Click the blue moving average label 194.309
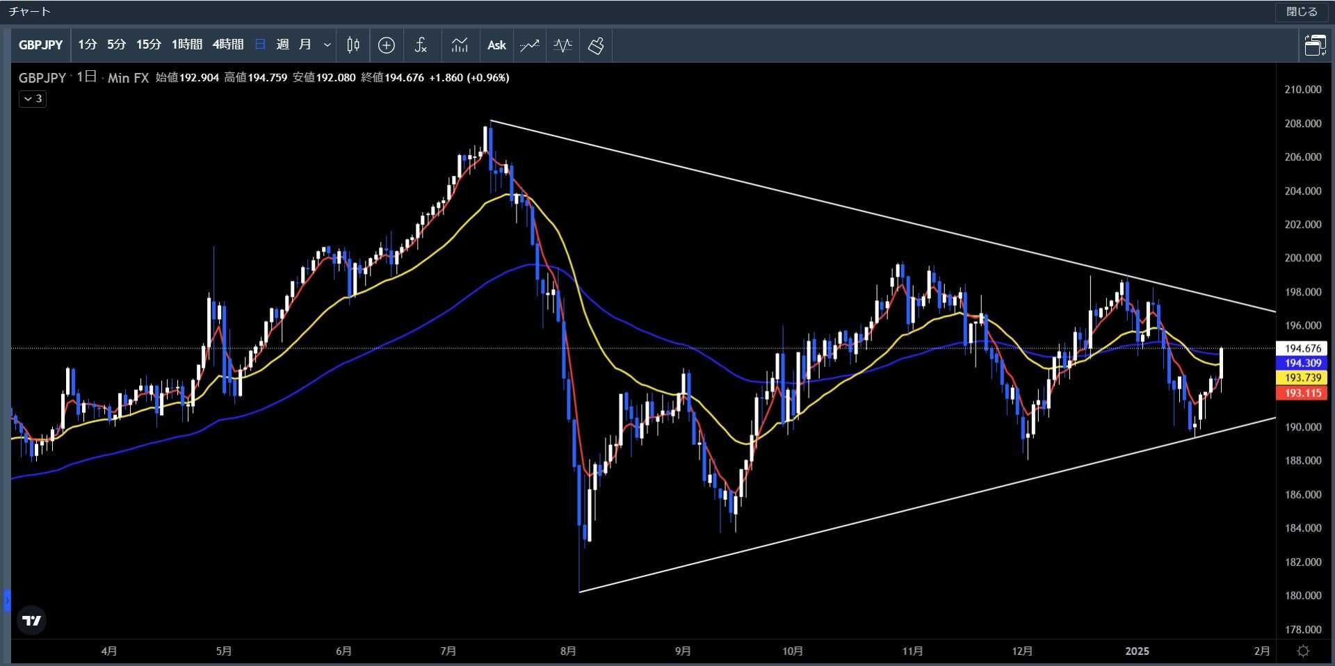The image size is (1335, 666). tap(1302, 363)
